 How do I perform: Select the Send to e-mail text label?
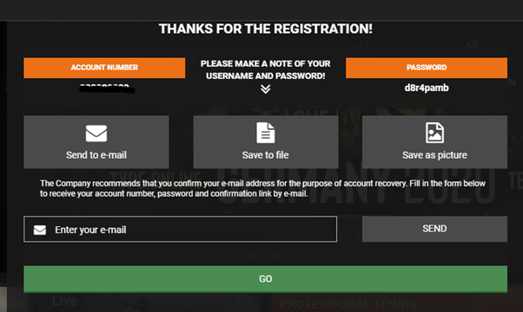(96, 155)
